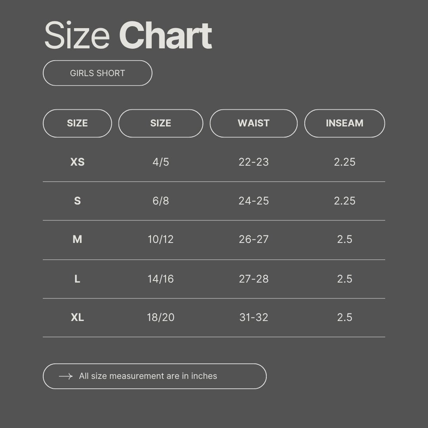Select the SIZE header above 4/5
Image resolution: width=428 pixels, height=428 pixels.
coord(160,123)
